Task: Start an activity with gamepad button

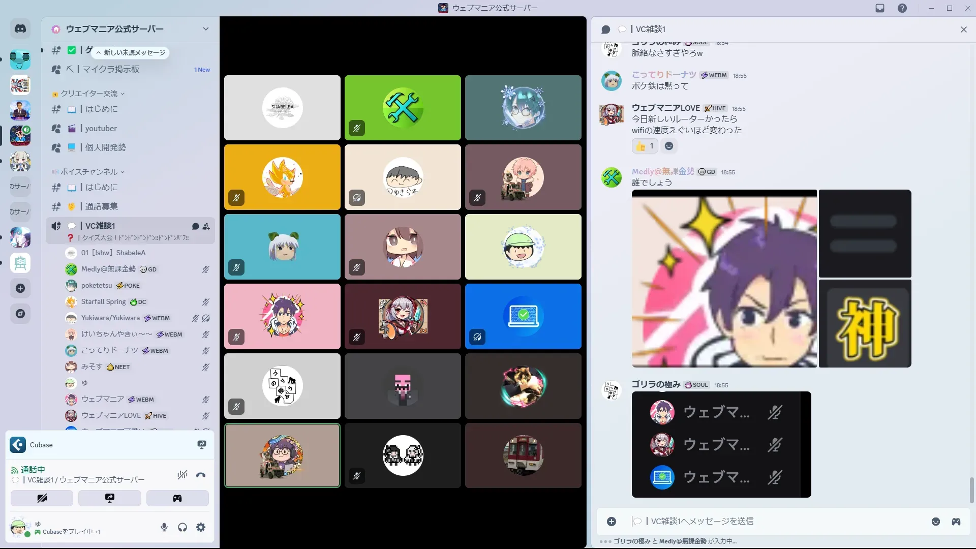Action: point(177,498)
